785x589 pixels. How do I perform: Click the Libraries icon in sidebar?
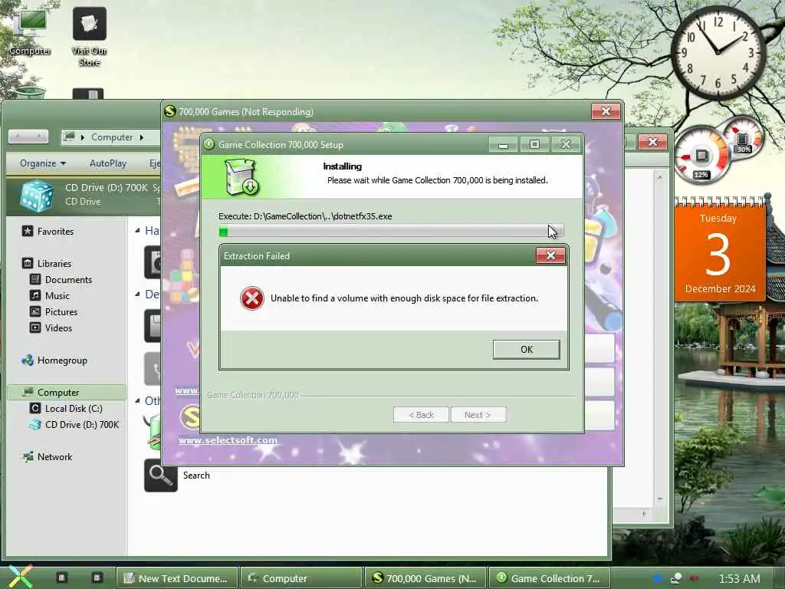tap(28, 263)
